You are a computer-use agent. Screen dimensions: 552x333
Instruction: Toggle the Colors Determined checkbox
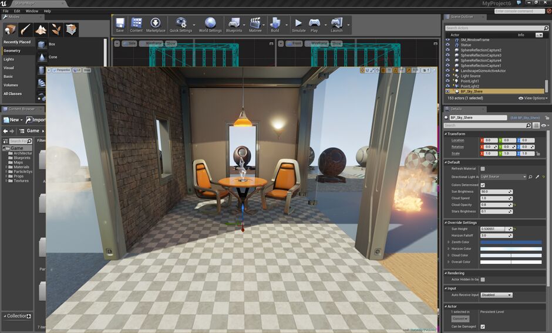(483, 185)
